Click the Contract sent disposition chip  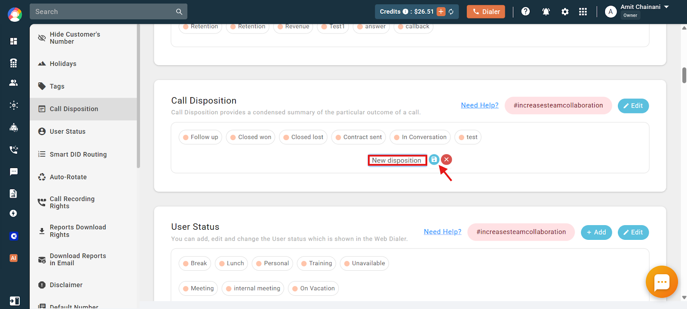click(359, 137)
